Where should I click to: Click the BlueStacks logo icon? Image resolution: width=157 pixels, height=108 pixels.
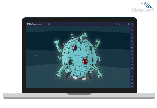point(28,24)
